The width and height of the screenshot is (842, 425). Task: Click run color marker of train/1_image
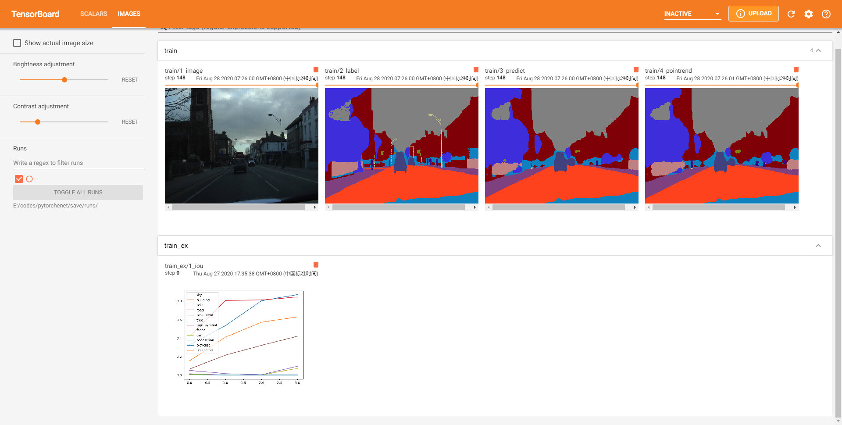pos(316,70)
